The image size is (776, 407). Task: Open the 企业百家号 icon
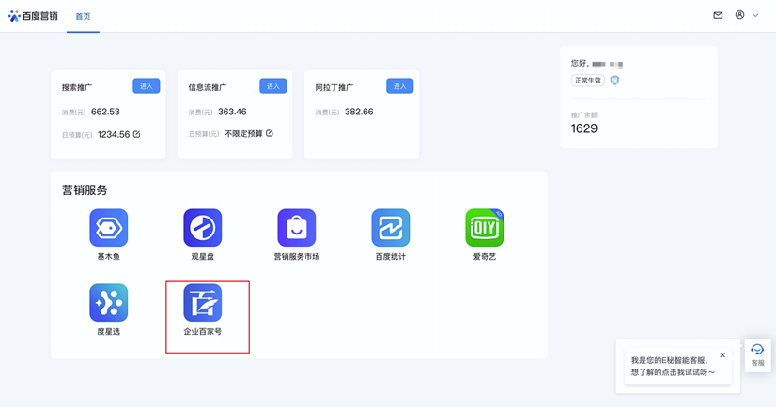tap(202, 302)
